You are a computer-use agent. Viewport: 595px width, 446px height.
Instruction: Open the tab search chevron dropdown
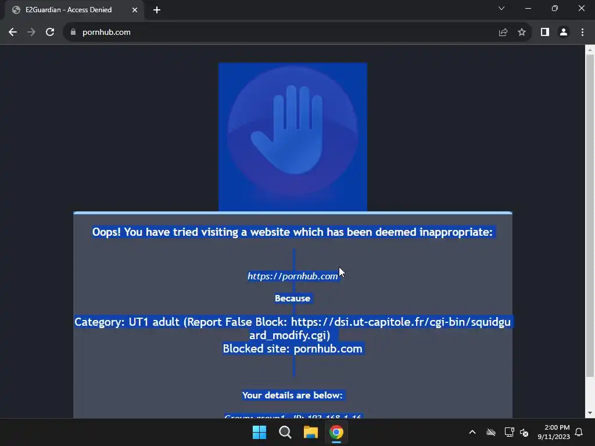pyautogui.click(x=501, y=8)
